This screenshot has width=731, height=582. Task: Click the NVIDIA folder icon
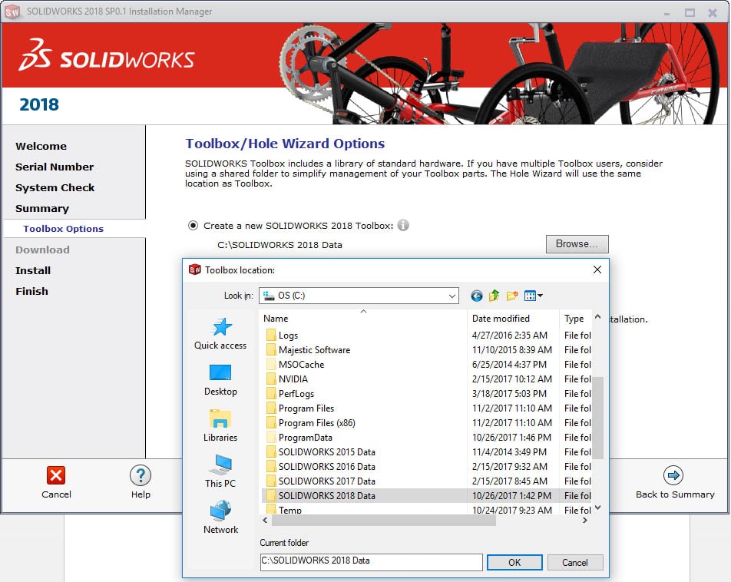click(271, 379)
